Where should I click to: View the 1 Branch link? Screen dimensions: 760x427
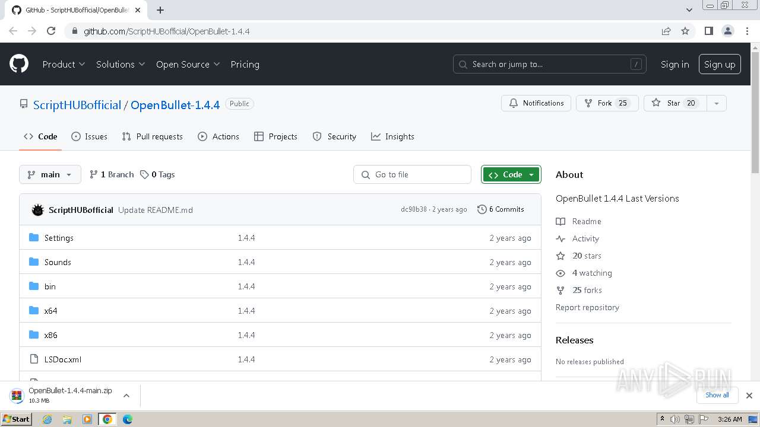[x=112, y=174]
